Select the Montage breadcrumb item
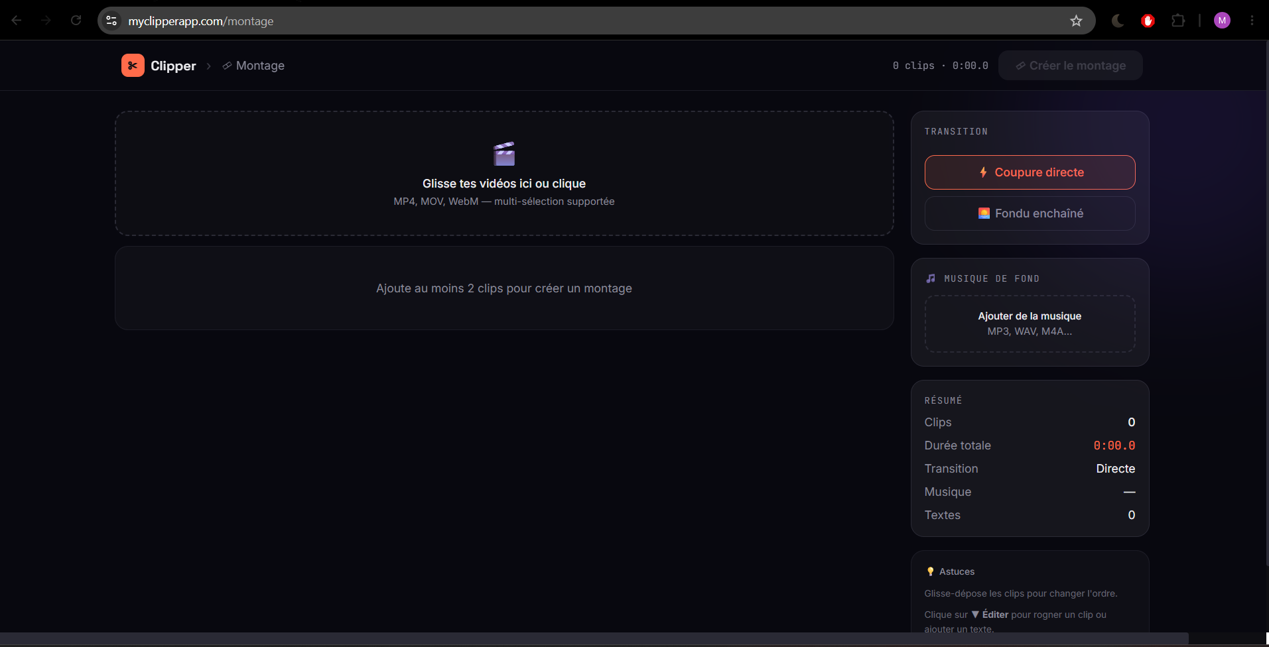 (253, 66)
